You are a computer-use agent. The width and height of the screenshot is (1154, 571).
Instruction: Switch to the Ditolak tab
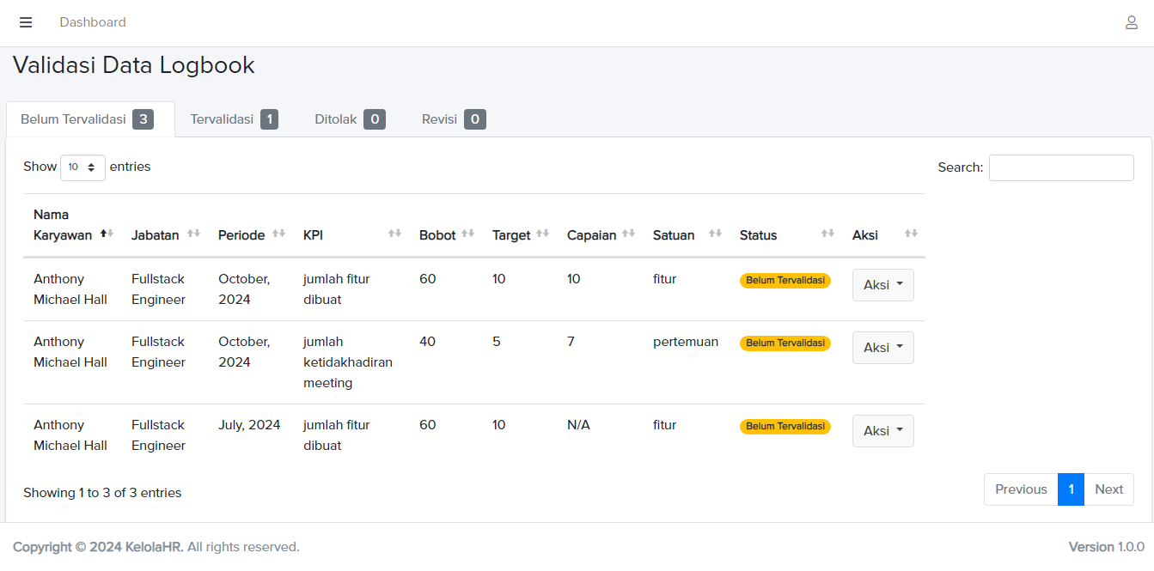(349, 119)
